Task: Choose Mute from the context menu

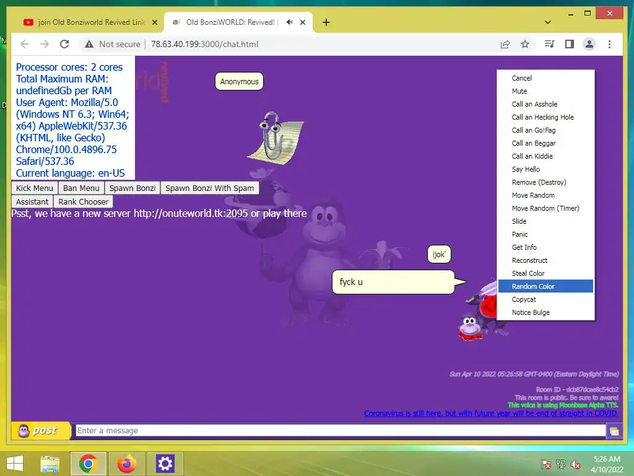Action: point(545,91)
